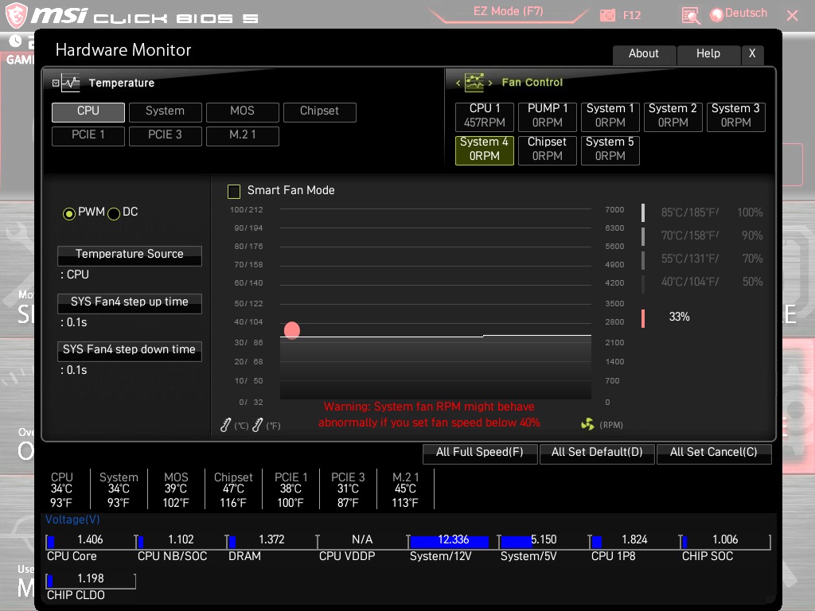Click the right chevron beside Fan Control
Image resolution: width=815 pixels, height=611 pixels.
tap(491, 82)
